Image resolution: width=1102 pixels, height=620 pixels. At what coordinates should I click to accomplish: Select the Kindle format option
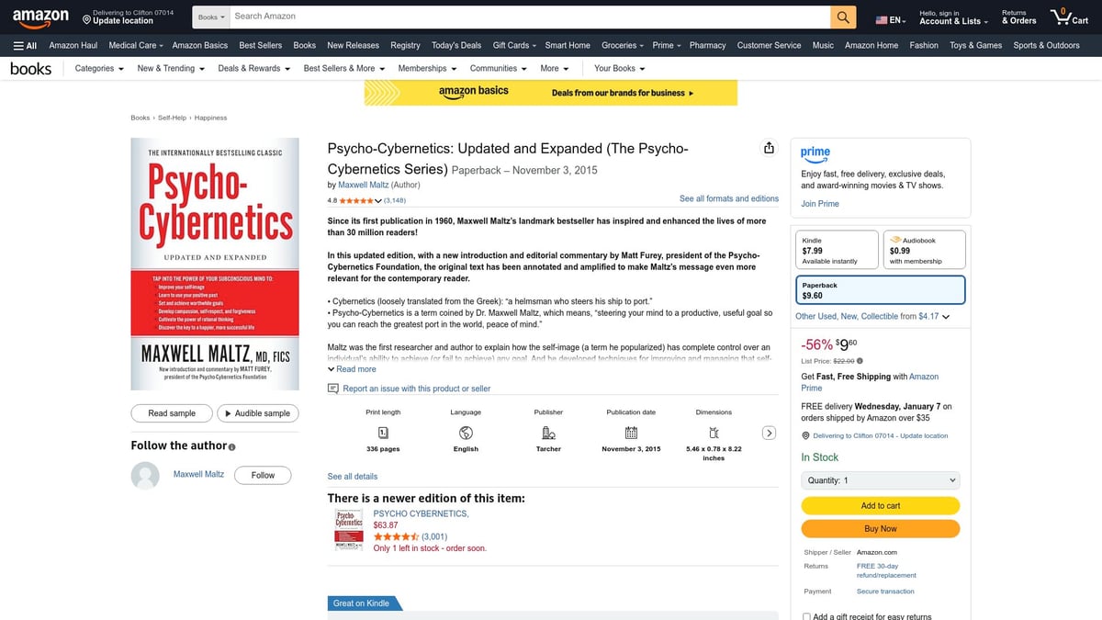click(836, 248)
